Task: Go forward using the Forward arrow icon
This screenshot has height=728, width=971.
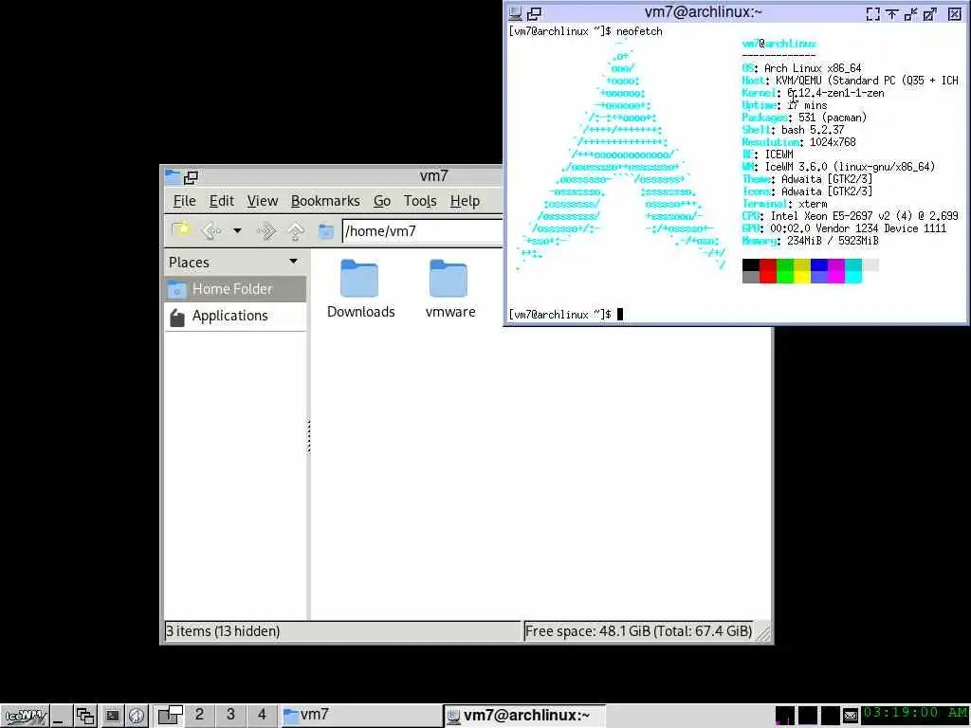Action: click(266, 231)
